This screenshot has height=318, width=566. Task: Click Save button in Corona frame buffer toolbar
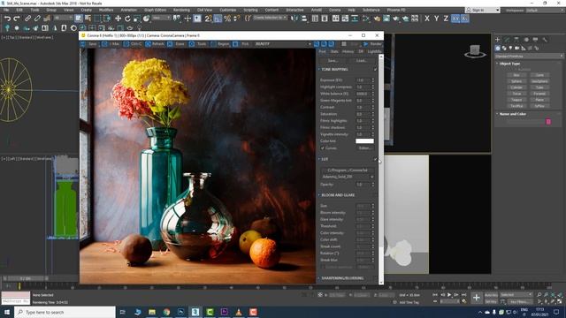[x=89, y=44]
